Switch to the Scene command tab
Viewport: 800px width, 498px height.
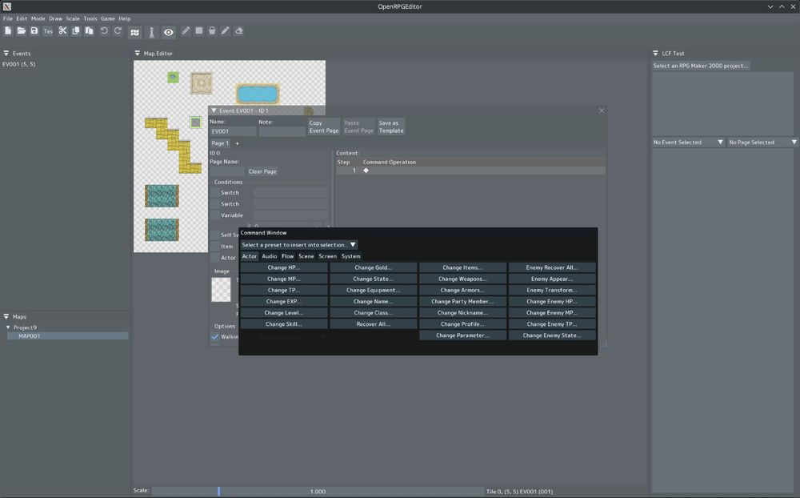pos(306,256)
